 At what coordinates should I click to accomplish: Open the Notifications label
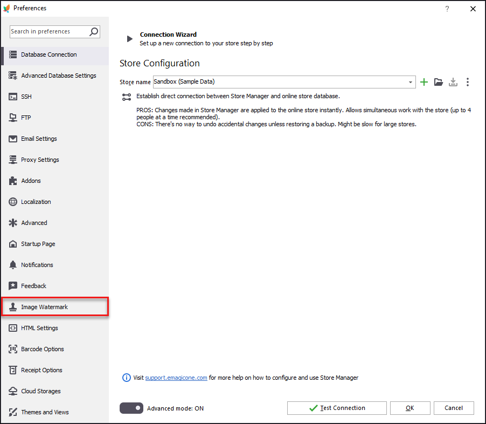(x=37, y=265)
